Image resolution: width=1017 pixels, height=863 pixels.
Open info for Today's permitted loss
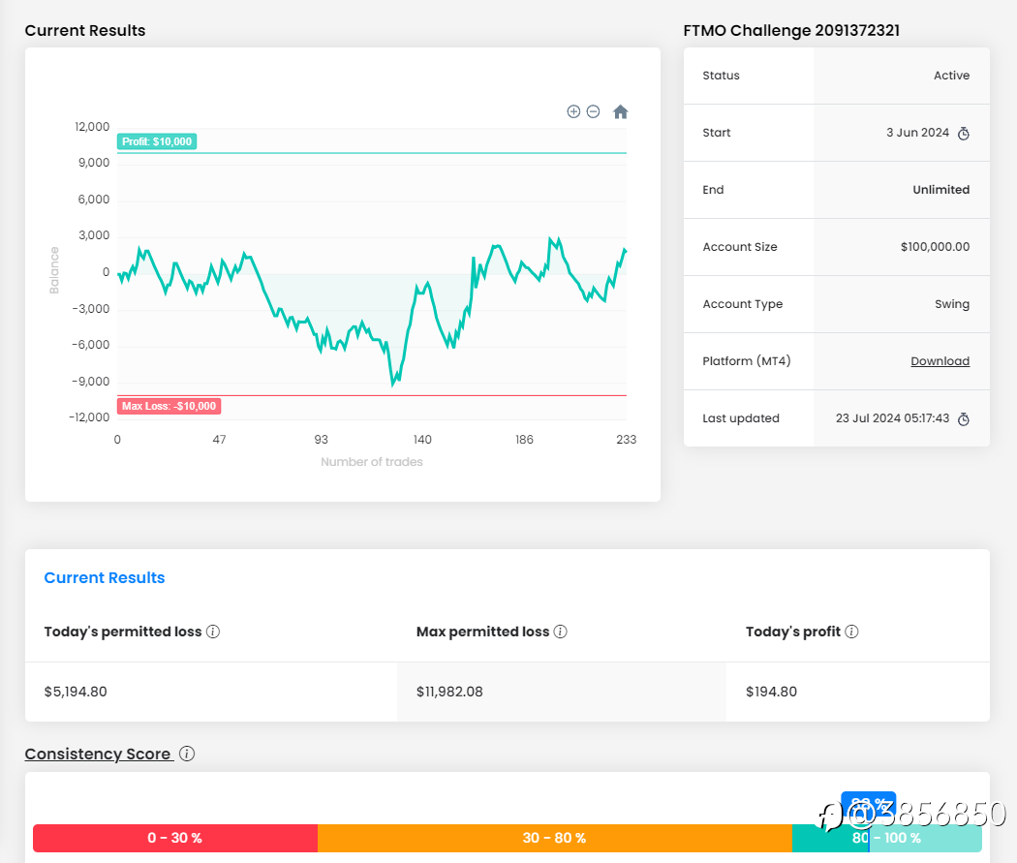[x=213, y=632]
